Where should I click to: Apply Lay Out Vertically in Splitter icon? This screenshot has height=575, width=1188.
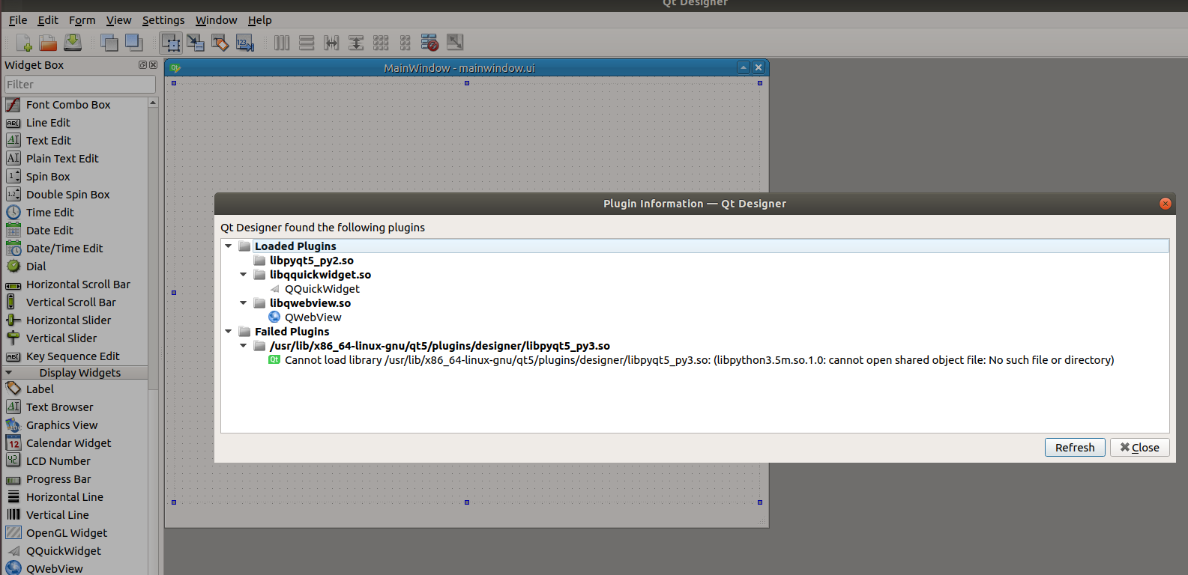356,43
